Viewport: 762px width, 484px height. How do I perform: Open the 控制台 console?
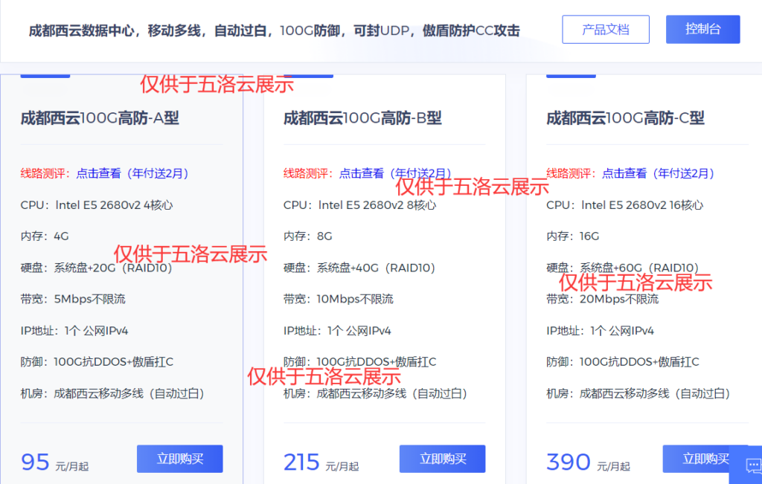point(702,29)
